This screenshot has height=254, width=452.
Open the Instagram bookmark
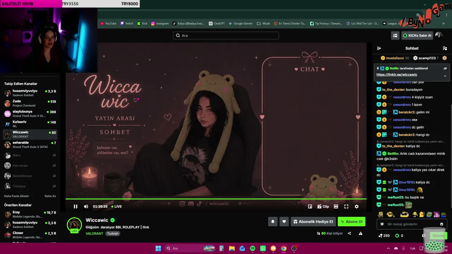[x=160, y=24]
